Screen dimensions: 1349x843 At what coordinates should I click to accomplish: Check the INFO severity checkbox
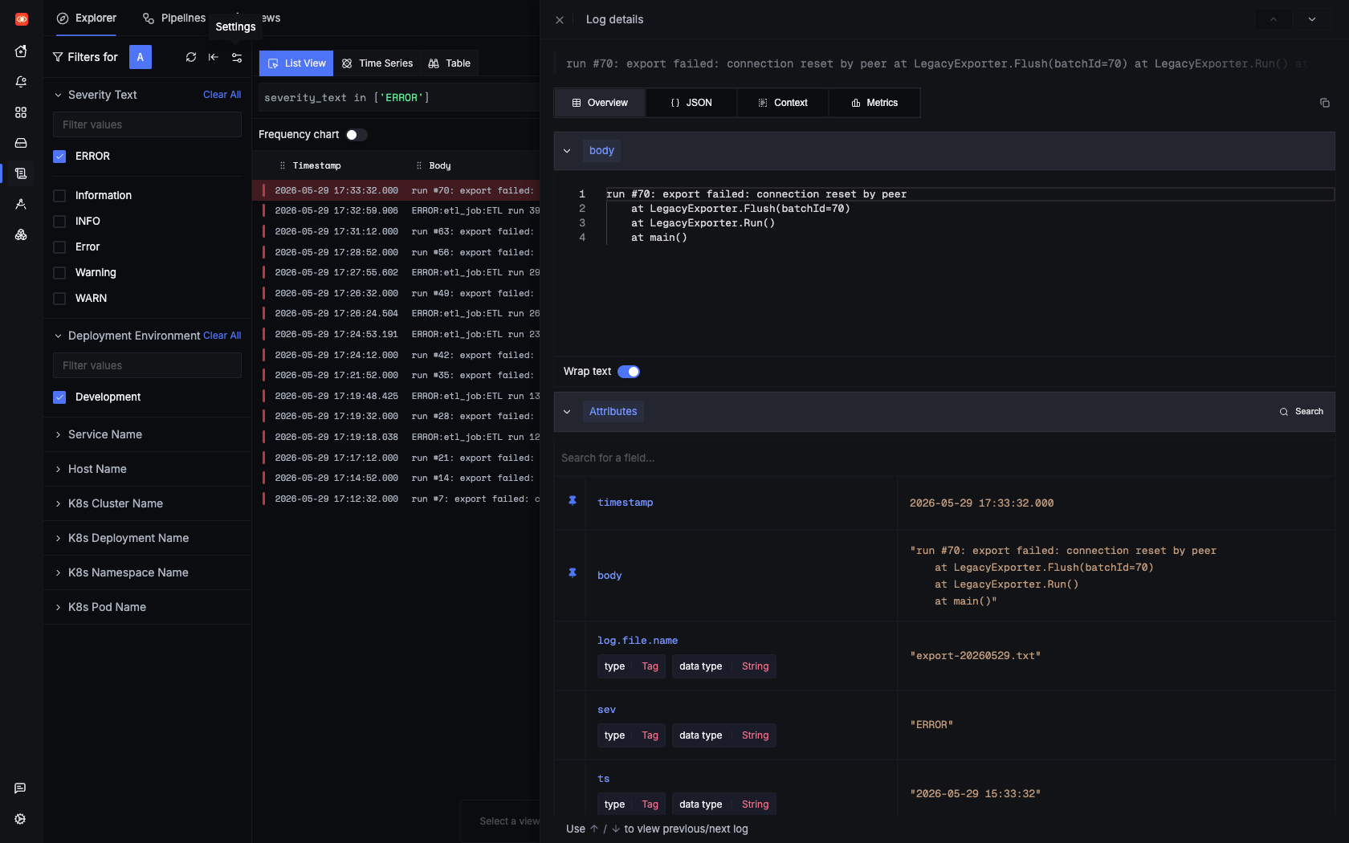59,222
